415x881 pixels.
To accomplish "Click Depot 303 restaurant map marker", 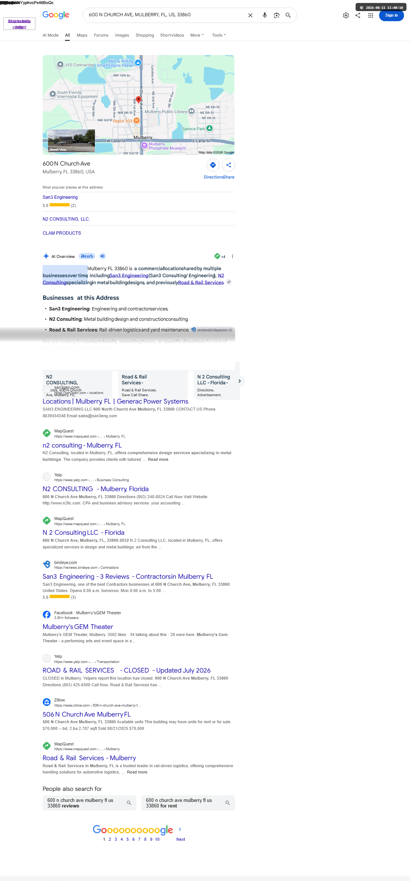I will coord(136,120).
